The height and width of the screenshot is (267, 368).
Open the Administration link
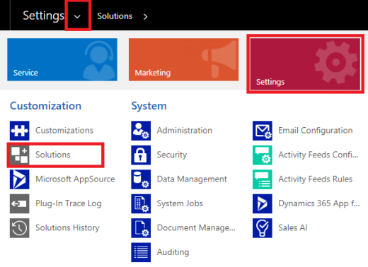point(185,131)
